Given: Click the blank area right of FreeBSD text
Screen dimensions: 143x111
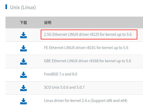Looking at the screenshot, I should tap(110, 75).
